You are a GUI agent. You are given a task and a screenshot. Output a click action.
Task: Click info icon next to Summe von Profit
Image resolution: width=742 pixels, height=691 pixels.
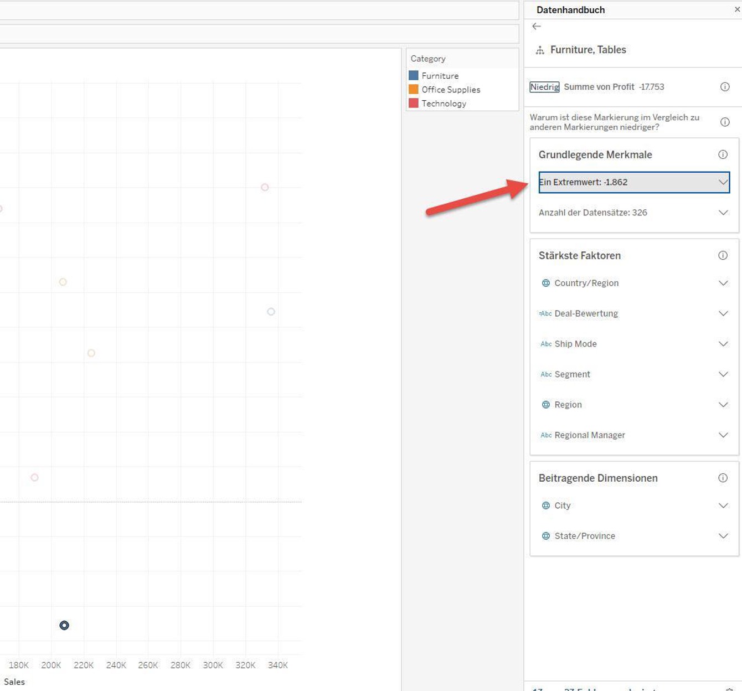pyautogui.click(x=724, y=87)
